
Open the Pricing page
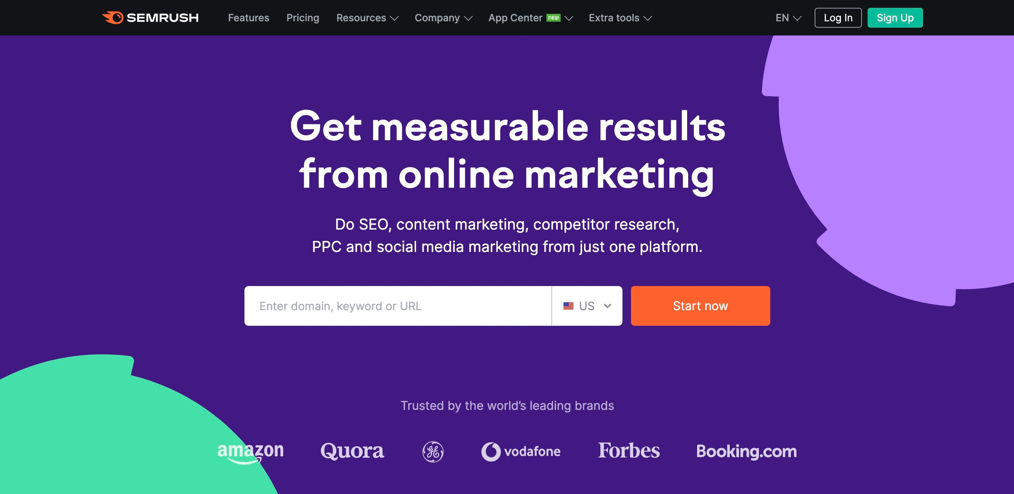[302, 18]
